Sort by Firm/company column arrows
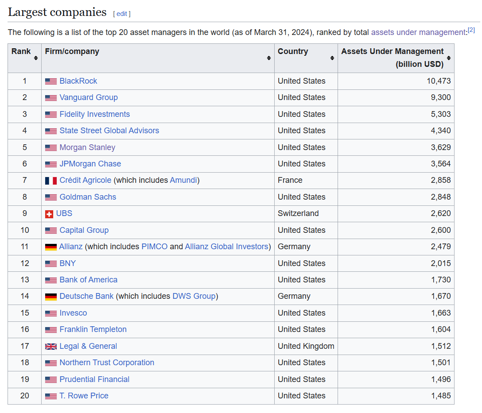 coord(268,58)
